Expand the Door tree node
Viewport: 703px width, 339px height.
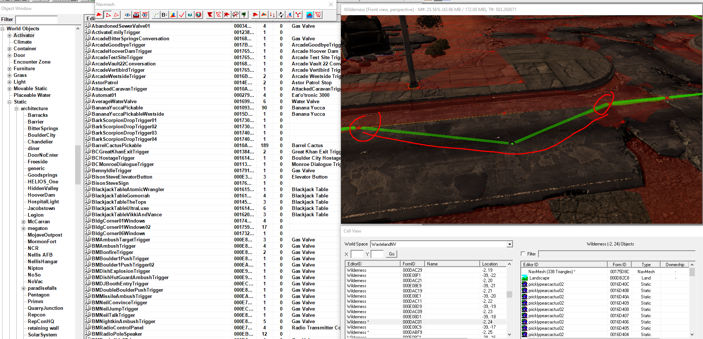(10, 55)
